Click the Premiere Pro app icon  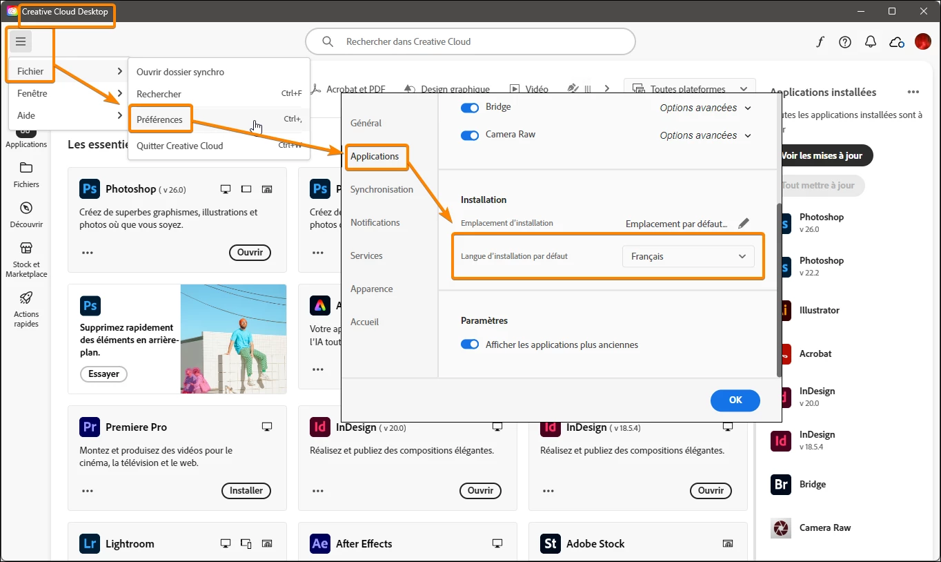pyautogui.click(x=90, y=427)
